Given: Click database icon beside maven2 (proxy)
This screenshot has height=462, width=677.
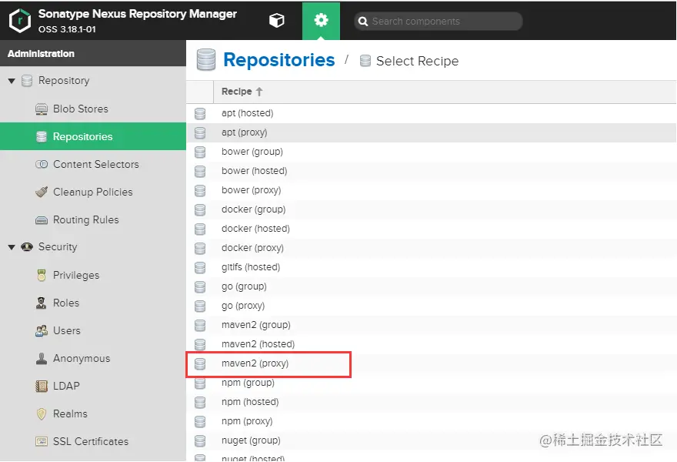Looking at the screenshot, I should (x=200, y=364).
